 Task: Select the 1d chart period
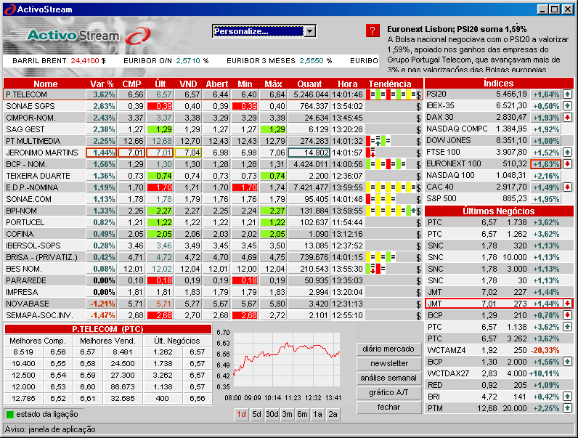point(241,415)
